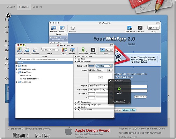Collapse the Background section

[x=75, y=61]
